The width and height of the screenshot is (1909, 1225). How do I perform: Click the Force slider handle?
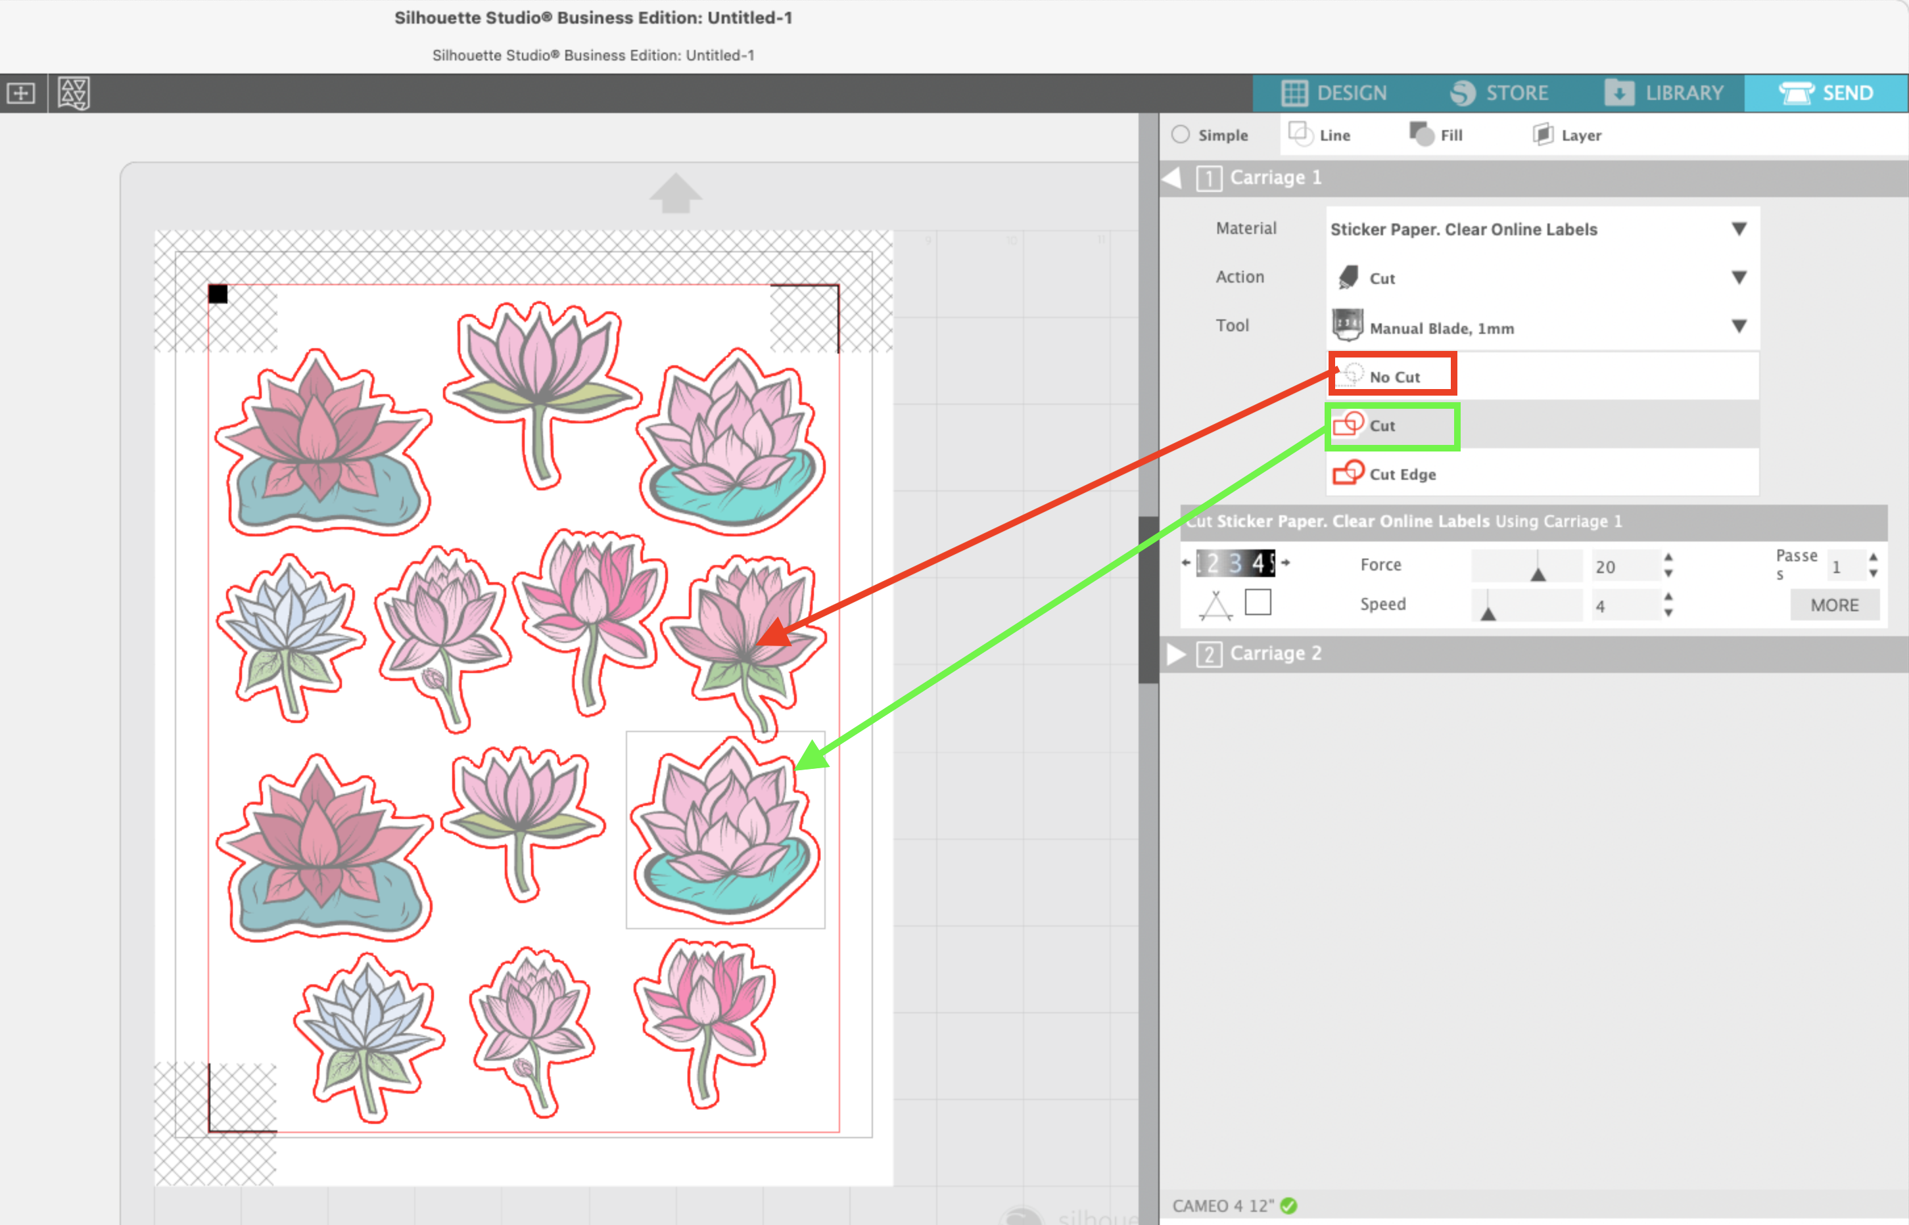[1538, 574]
